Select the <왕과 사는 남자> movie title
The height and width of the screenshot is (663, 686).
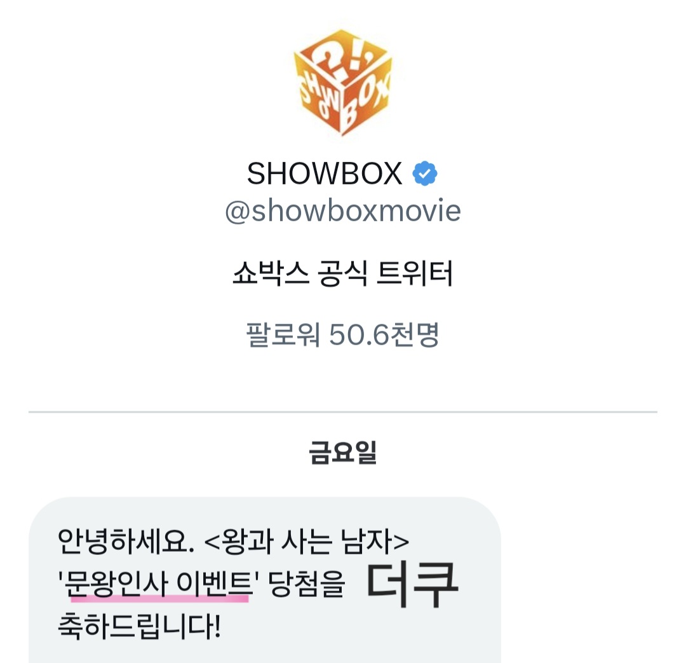(x=307, y=541)
